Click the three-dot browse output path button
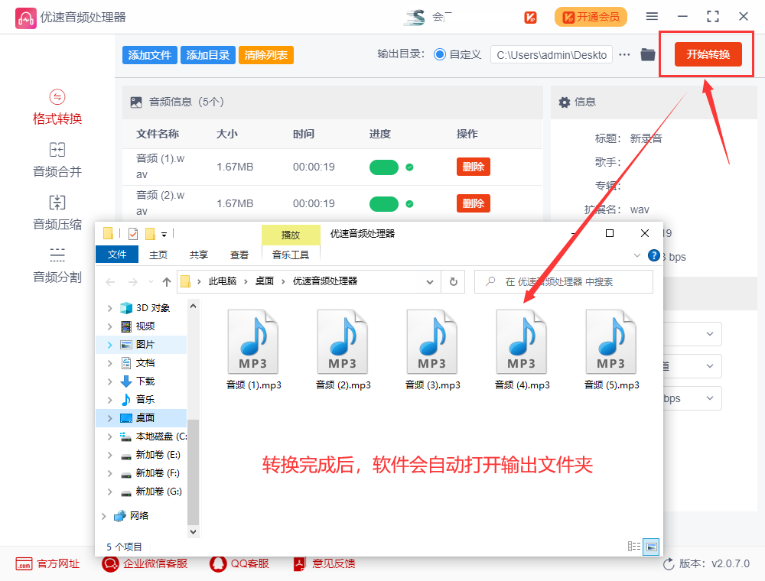Viewport: 765px width, 581px height. [624, 54]
